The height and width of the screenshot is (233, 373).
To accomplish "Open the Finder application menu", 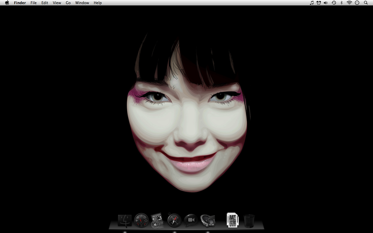I will [x=20, y=3].
